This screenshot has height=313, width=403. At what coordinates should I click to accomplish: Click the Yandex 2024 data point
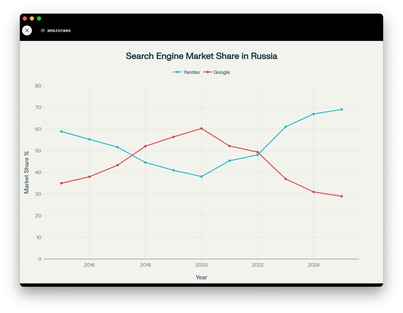314,114
